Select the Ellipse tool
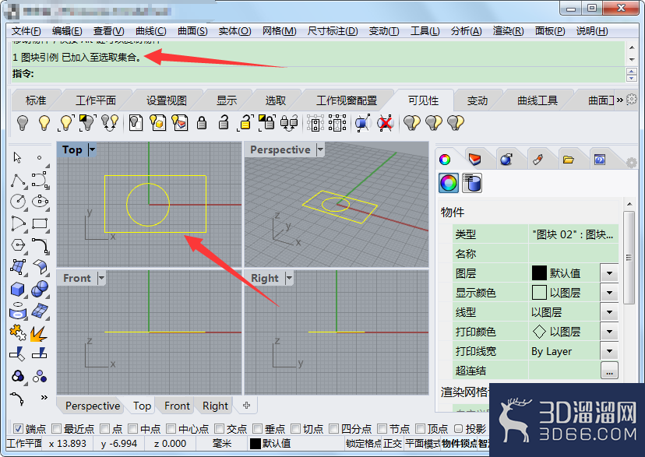The image size is (645, 457). [40, 202]
